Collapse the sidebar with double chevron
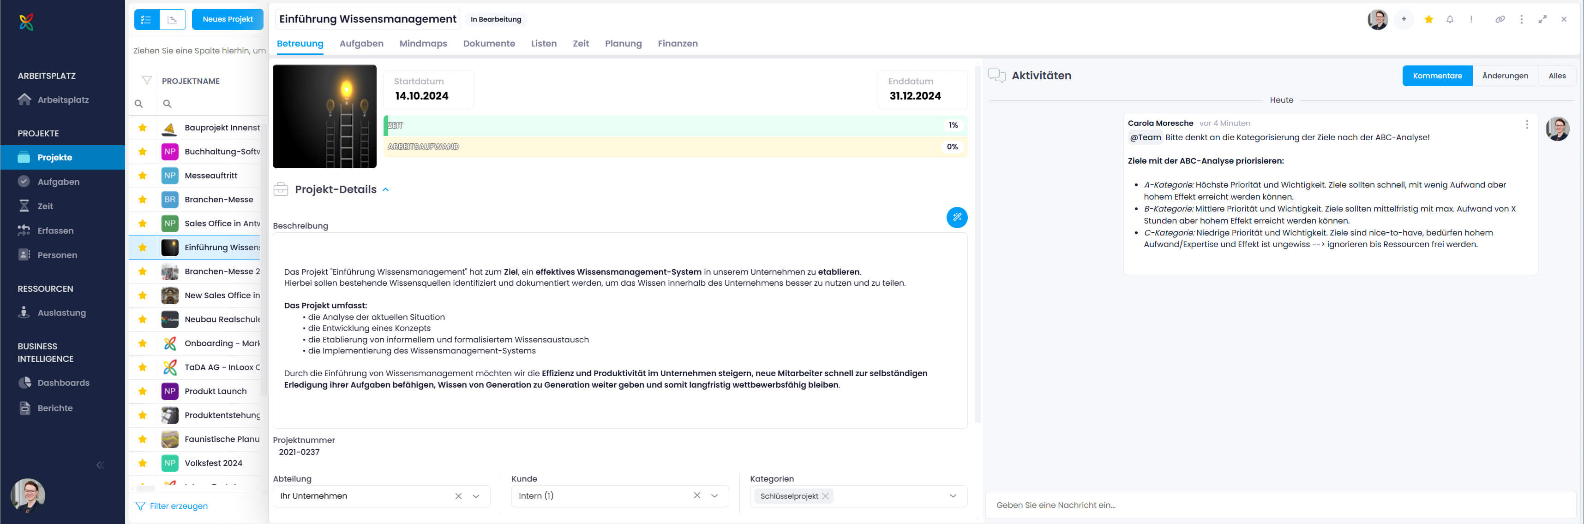Screen dimensions: 1584x524 (100, 465)
